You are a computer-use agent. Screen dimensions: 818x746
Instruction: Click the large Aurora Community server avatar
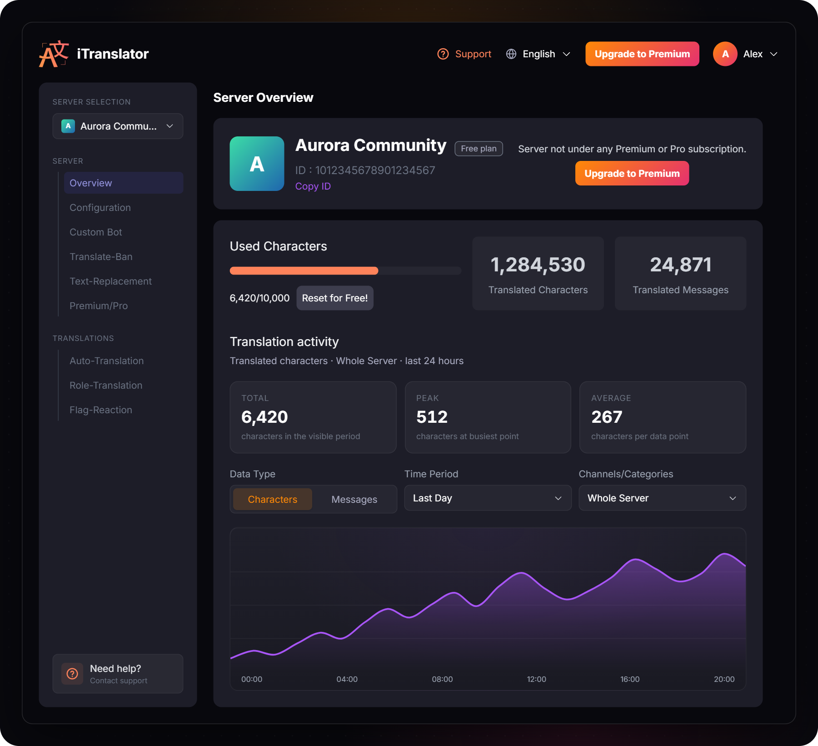257,164
